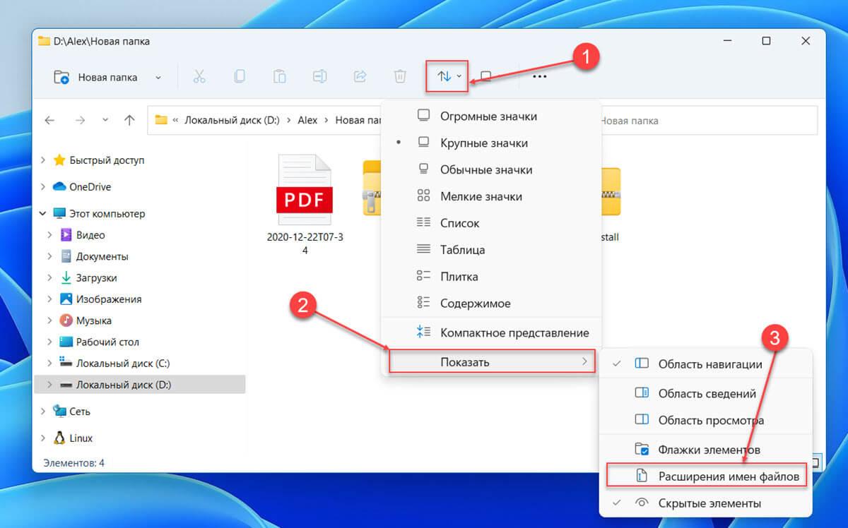Click the Copy icon in toolbar
Screen dimensions: 848x528
[x=240, y=77]
